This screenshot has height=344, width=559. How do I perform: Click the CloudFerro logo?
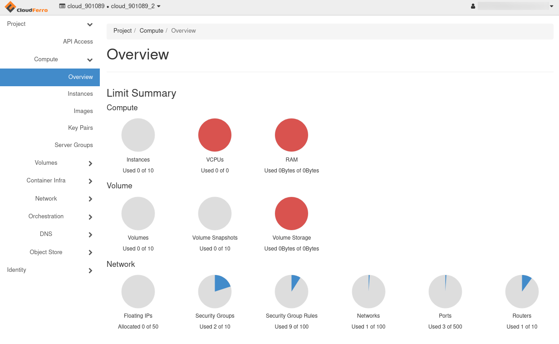(26, 7)
